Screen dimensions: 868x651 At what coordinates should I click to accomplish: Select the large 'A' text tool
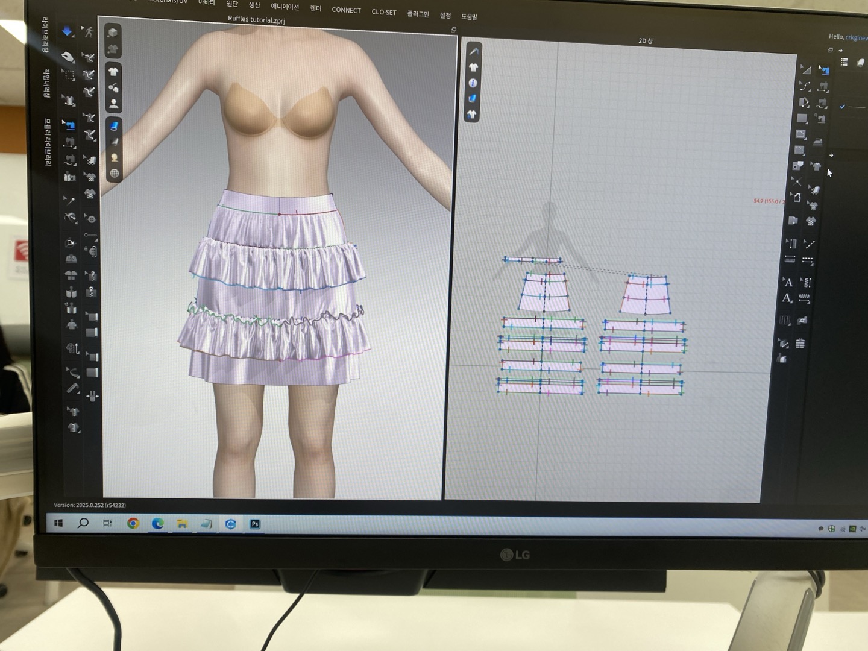(x=787, y=282)
